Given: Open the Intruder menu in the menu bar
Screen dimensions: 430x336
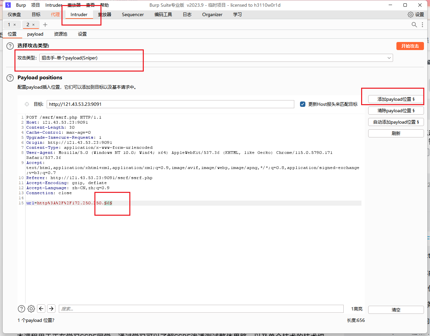Looking at the screenshot, I should (54, 5).
